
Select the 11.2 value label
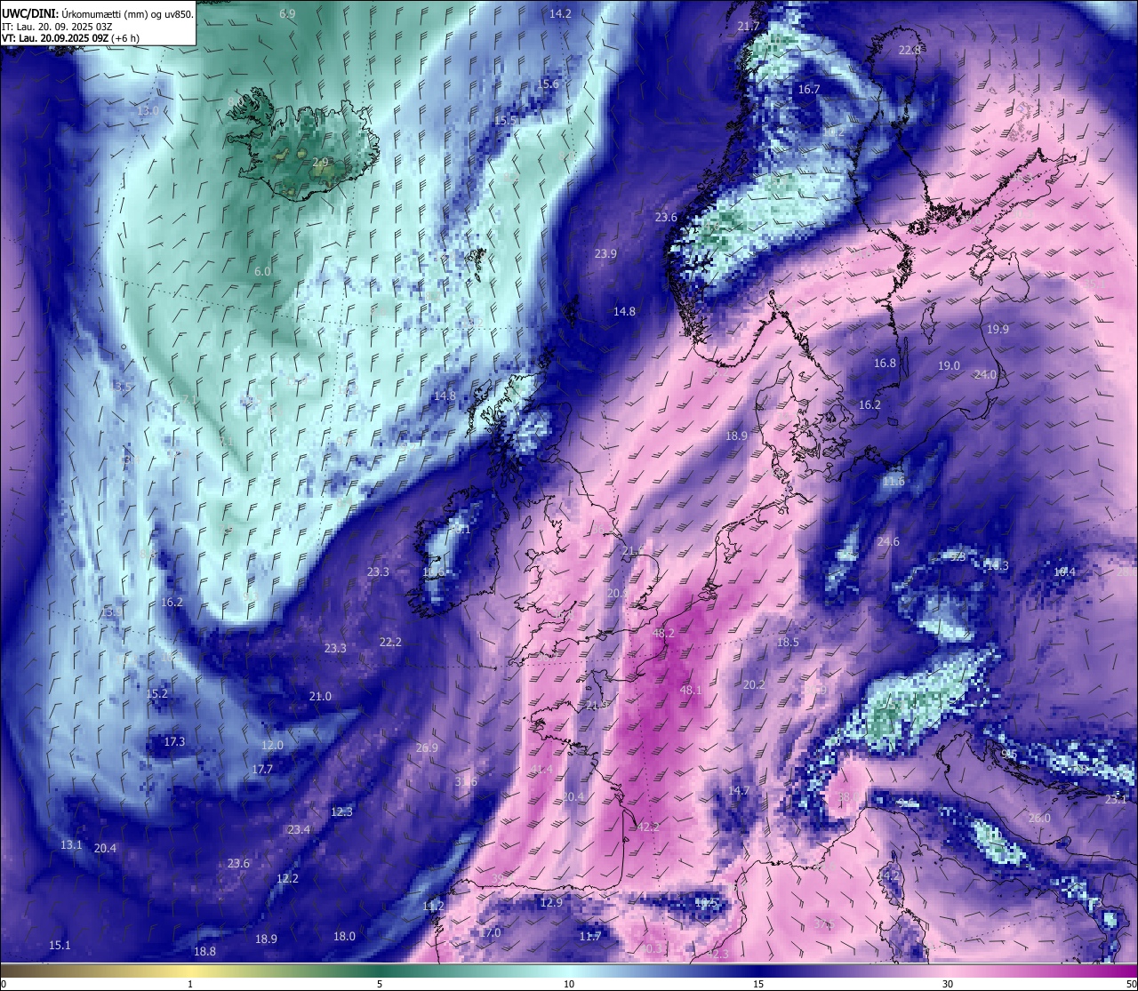point(433,906)
